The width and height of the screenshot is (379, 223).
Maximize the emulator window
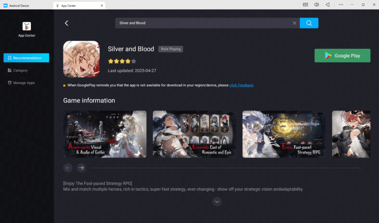[x=363, y=5]
